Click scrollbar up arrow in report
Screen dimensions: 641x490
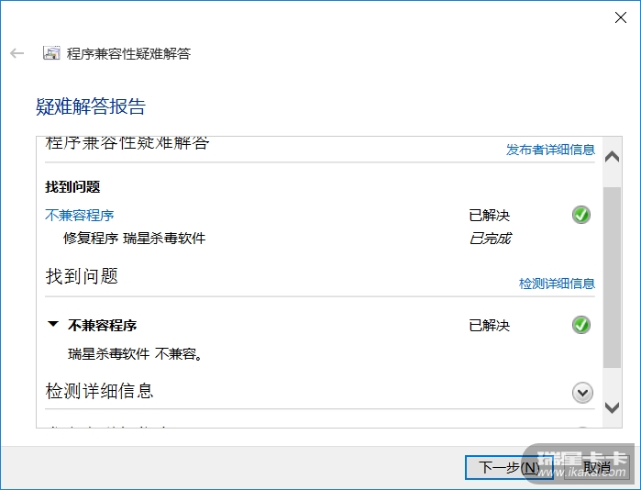click(612, 157)
